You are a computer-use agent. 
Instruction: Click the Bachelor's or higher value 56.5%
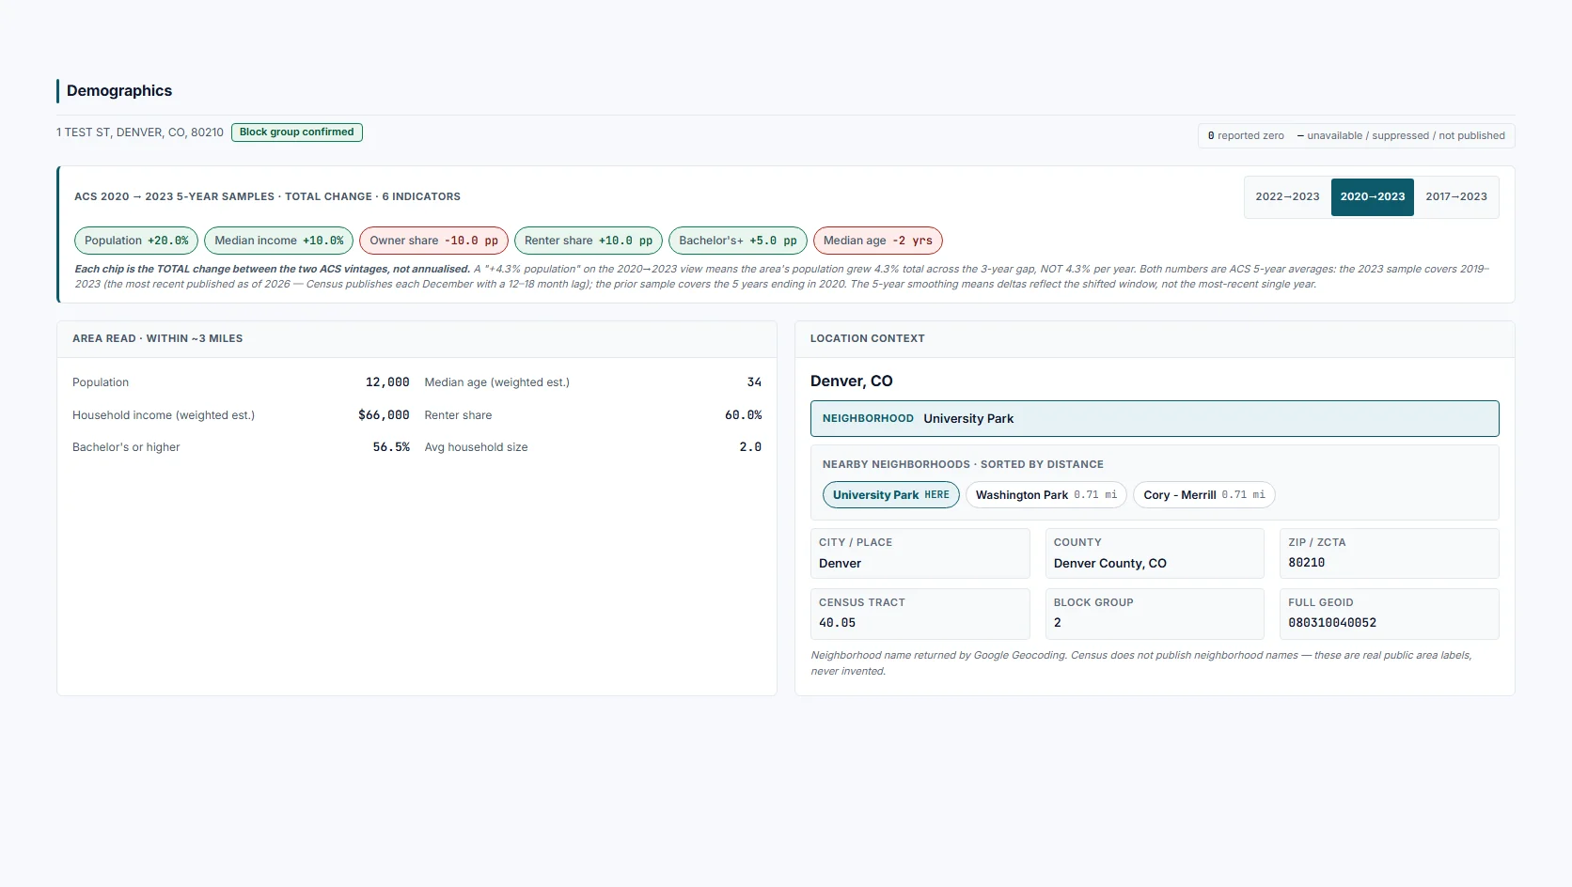point(391,447)
